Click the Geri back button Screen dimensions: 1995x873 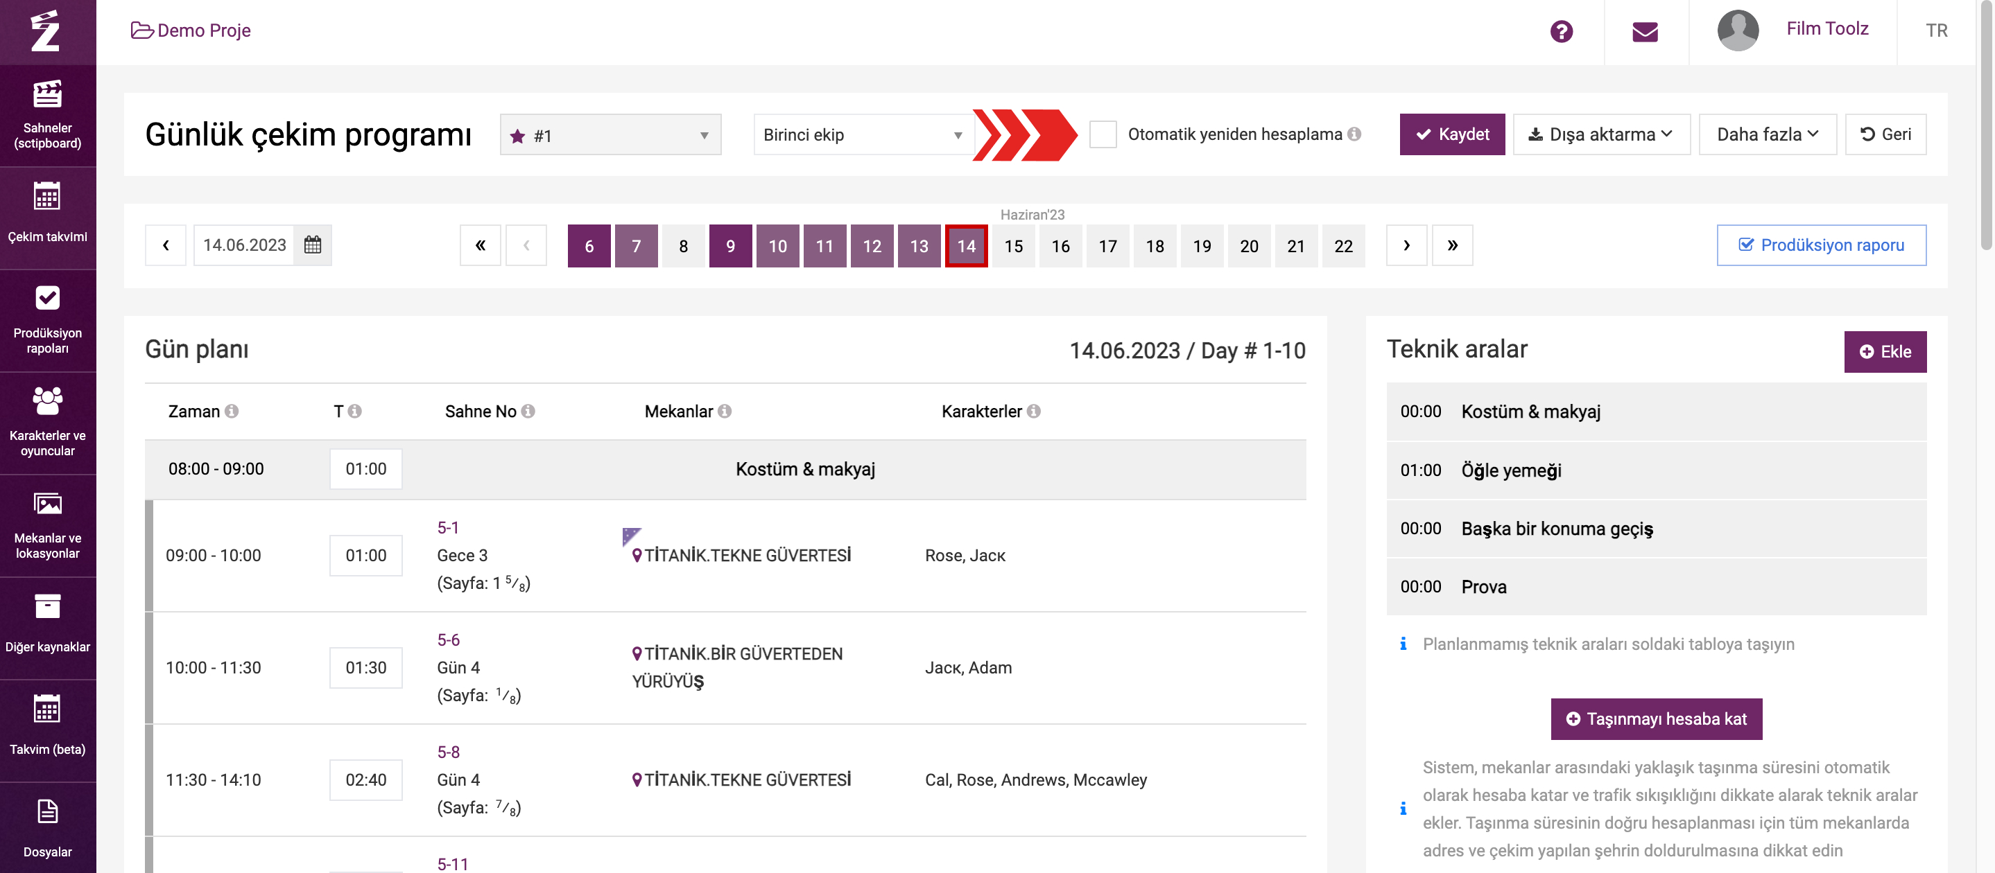(1886, 134)
